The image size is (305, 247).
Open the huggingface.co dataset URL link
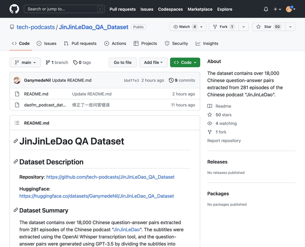(x=97, y=196)
